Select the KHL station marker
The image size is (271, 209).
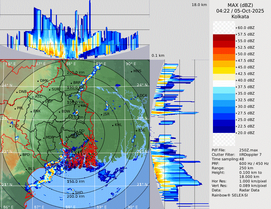[x=113, y=125]
